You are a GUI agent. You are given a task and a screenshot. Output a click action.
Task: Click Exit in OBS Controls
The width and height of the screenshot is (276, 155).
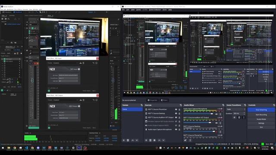pyautogui.click(x=261, y=127)
